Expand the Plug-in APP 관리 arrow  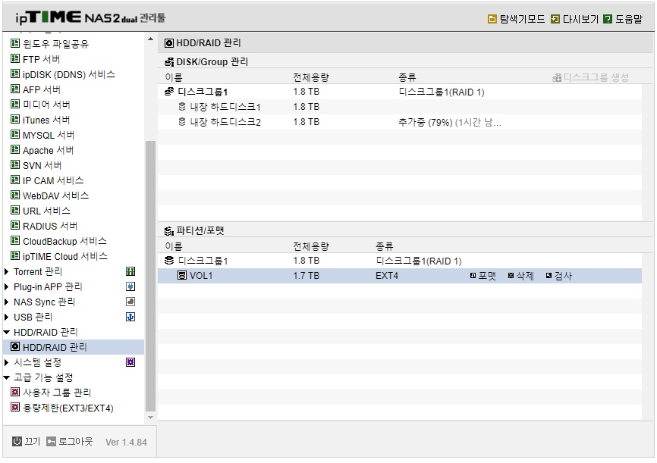(6, 286)
